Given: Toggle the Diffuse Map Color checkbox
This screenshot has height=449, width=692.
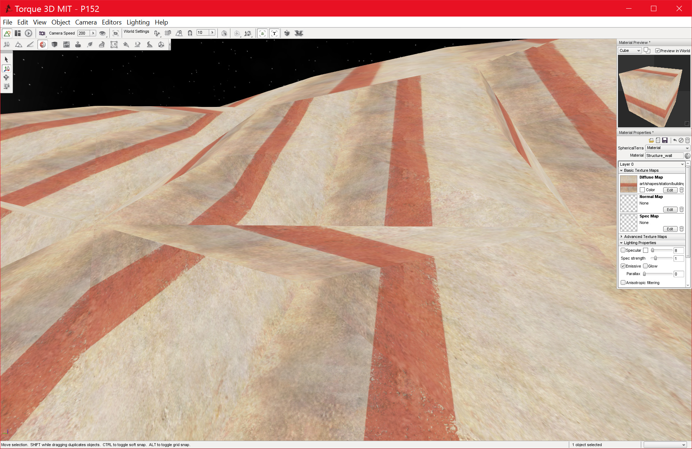Looking at the screenshot, I should coord(642,190).
